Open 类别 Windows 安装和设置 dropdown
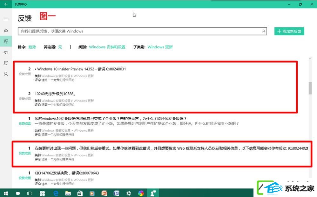This screenshot has width=317, height=197. (x=107, y=47)
